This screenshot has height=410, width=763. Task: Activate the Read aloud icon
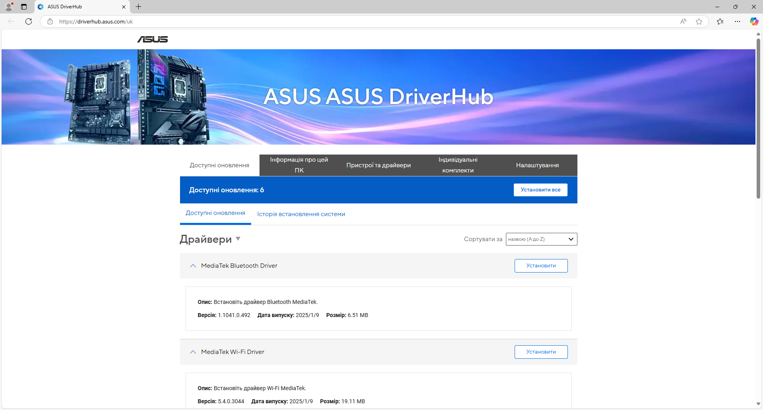pos(683,21)
